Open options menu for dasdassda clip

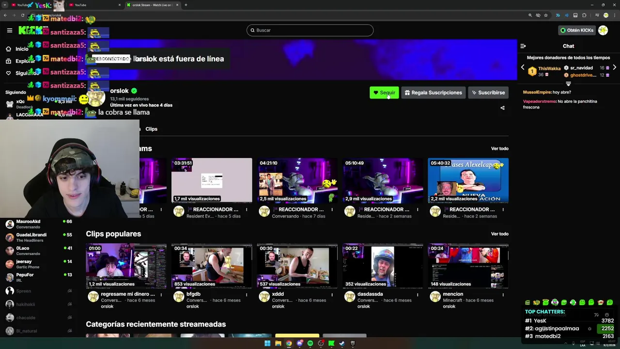coord(418,294)
